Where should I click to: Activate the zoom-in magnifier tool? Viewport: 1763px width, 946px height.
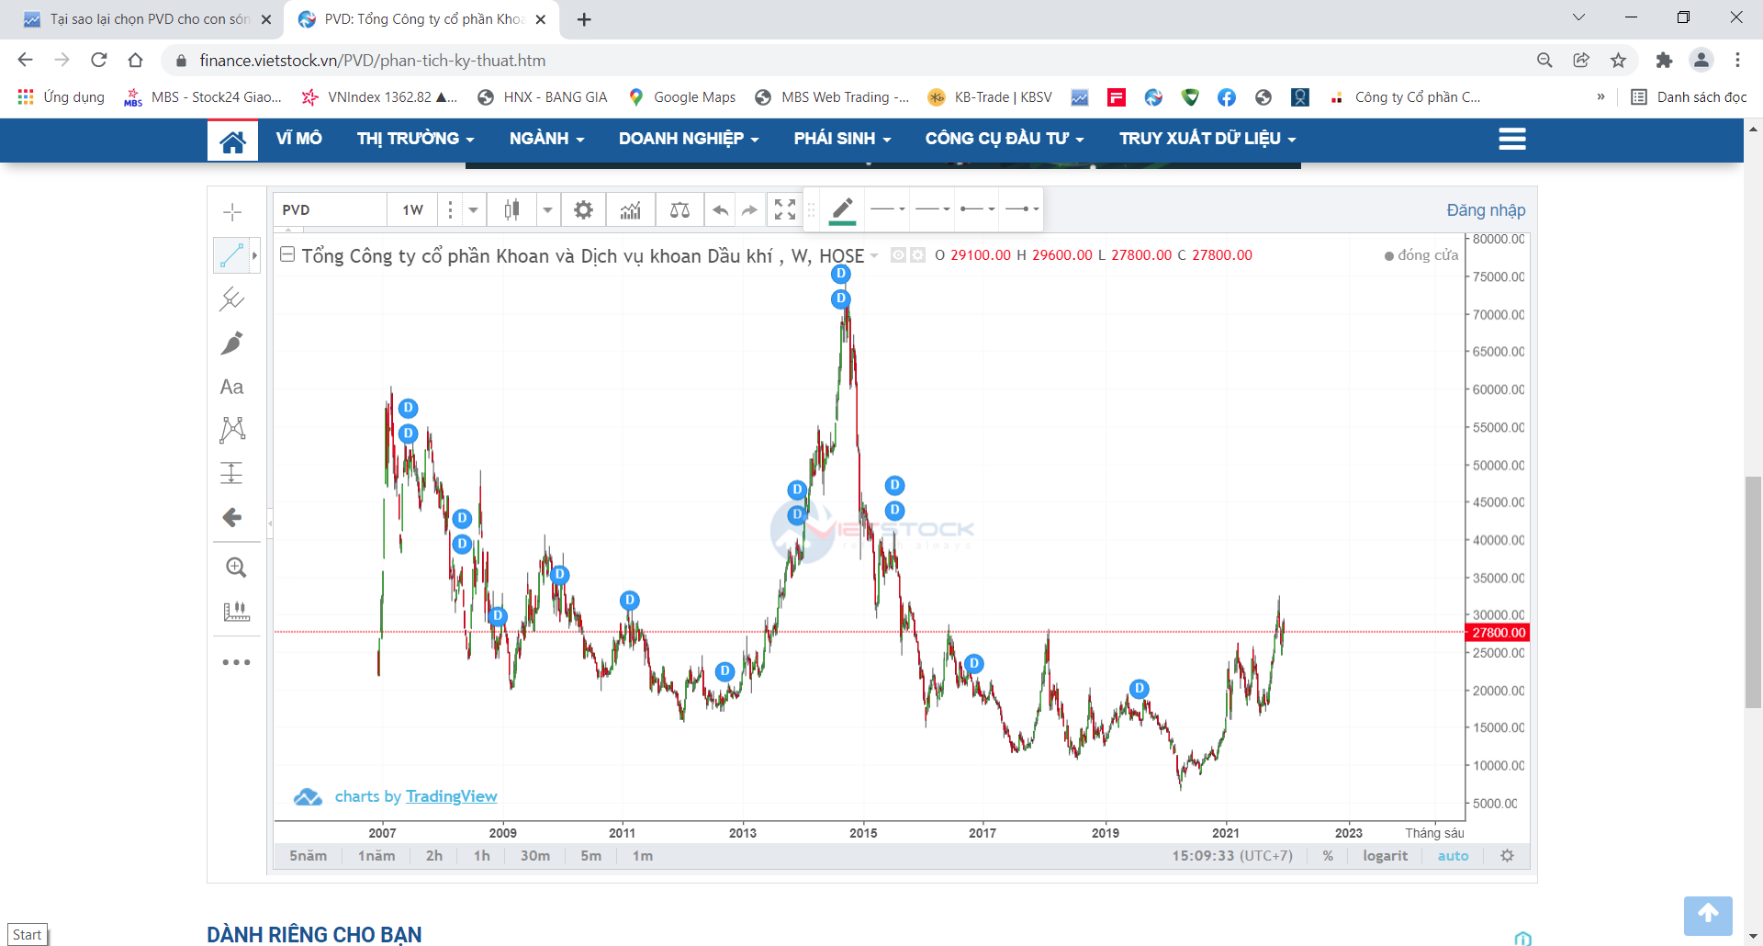(x=236, y=568)
